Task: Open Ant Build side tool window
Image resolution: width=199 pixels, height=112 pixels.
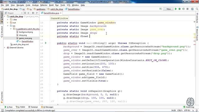Action: pos(197,18)
